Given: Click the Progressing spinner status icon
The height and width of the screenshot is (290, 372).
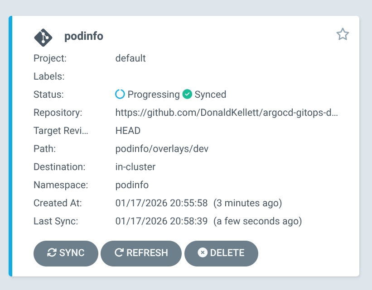Looking at the screenshot, I should pyautogui.click(x=120, y=94).
